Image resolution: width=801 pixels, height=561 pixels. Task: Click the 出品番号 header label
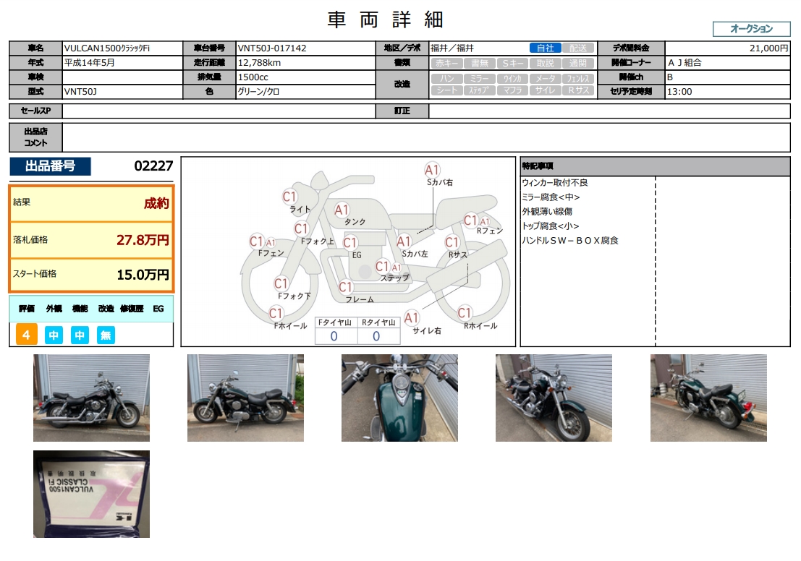50,166
